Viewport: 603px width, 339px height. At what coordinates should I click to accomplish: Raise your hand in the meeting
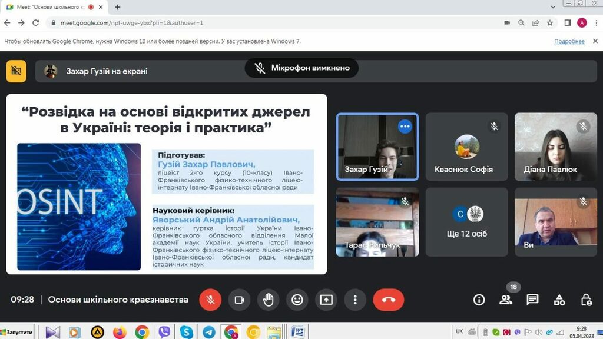coord(268,300)
